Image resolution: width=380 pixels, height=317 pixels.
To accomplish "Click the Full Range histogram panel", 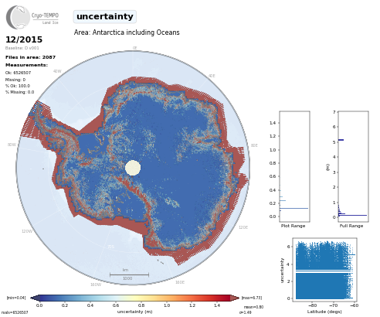I will pos(353,166).
